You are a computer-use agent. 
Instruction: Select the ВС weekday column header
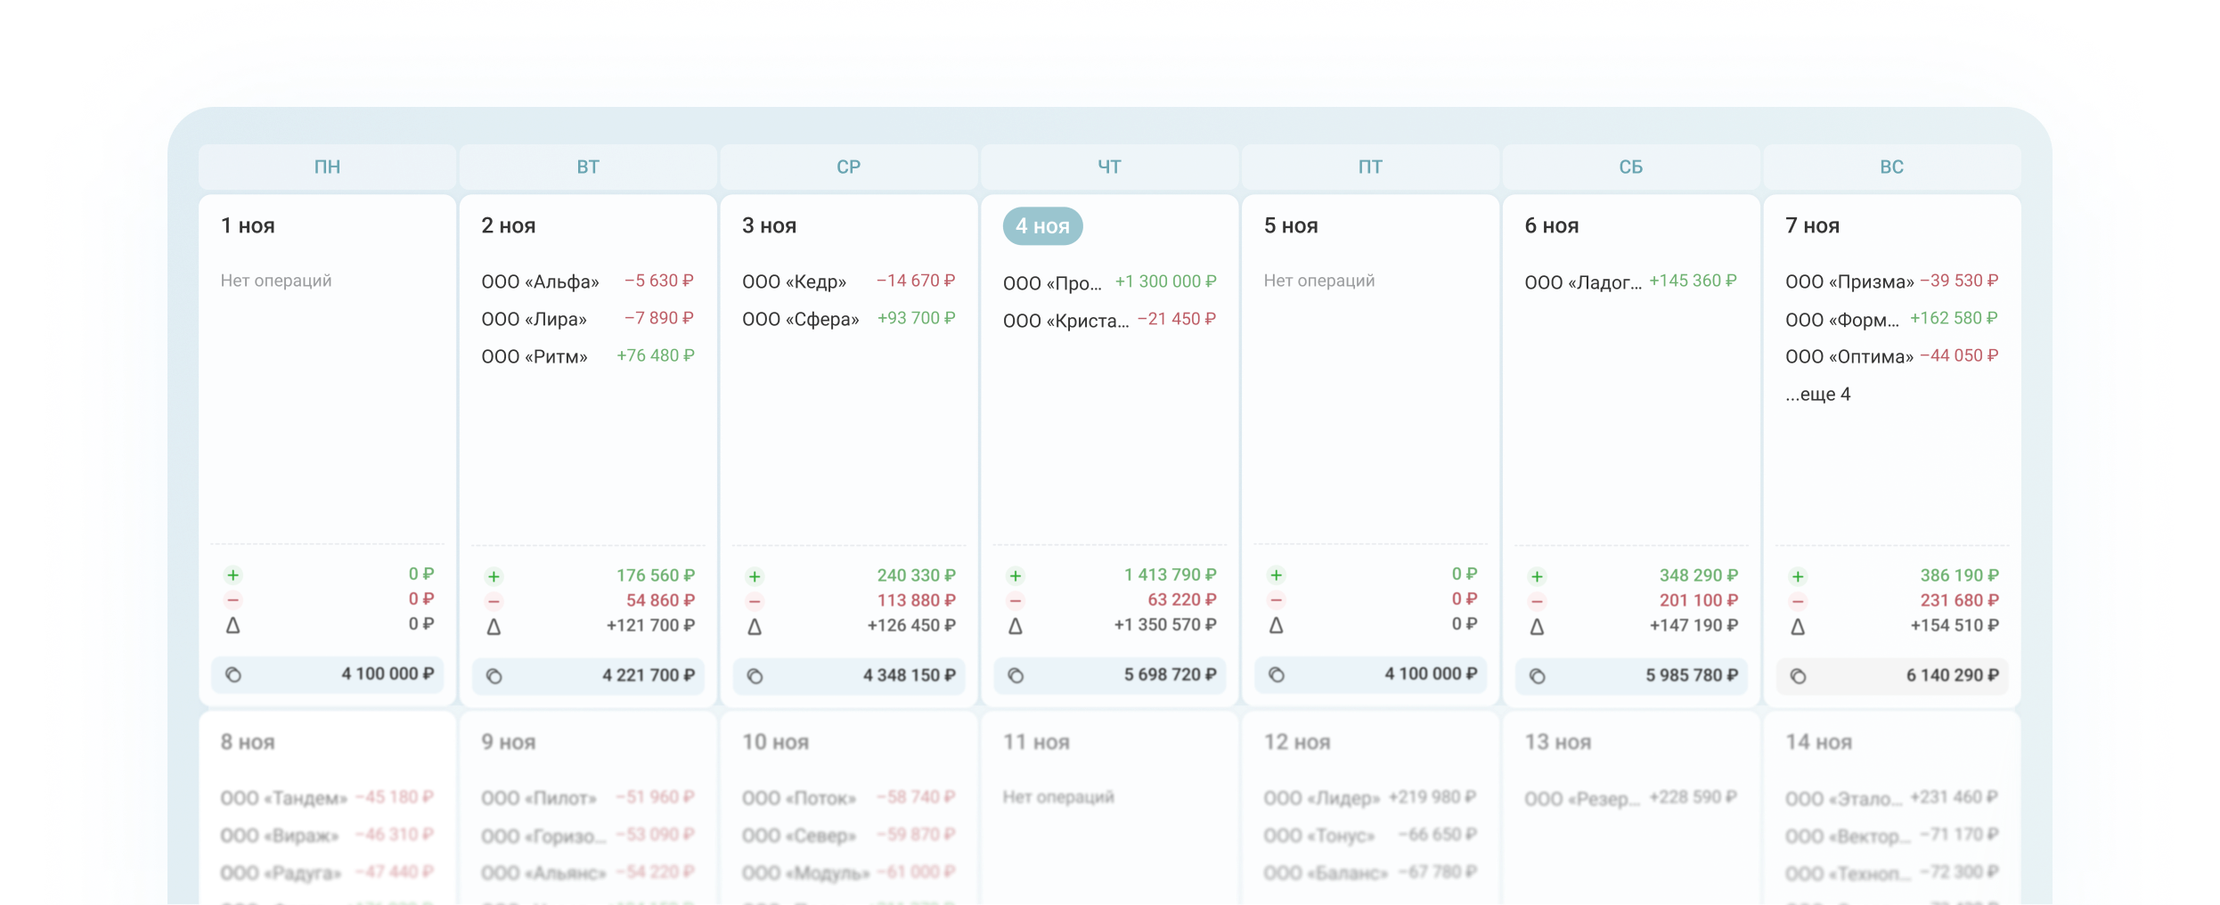coord(1892,167)
